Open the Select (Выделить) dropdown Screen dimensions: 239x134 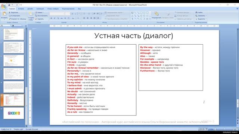[201, 19]
